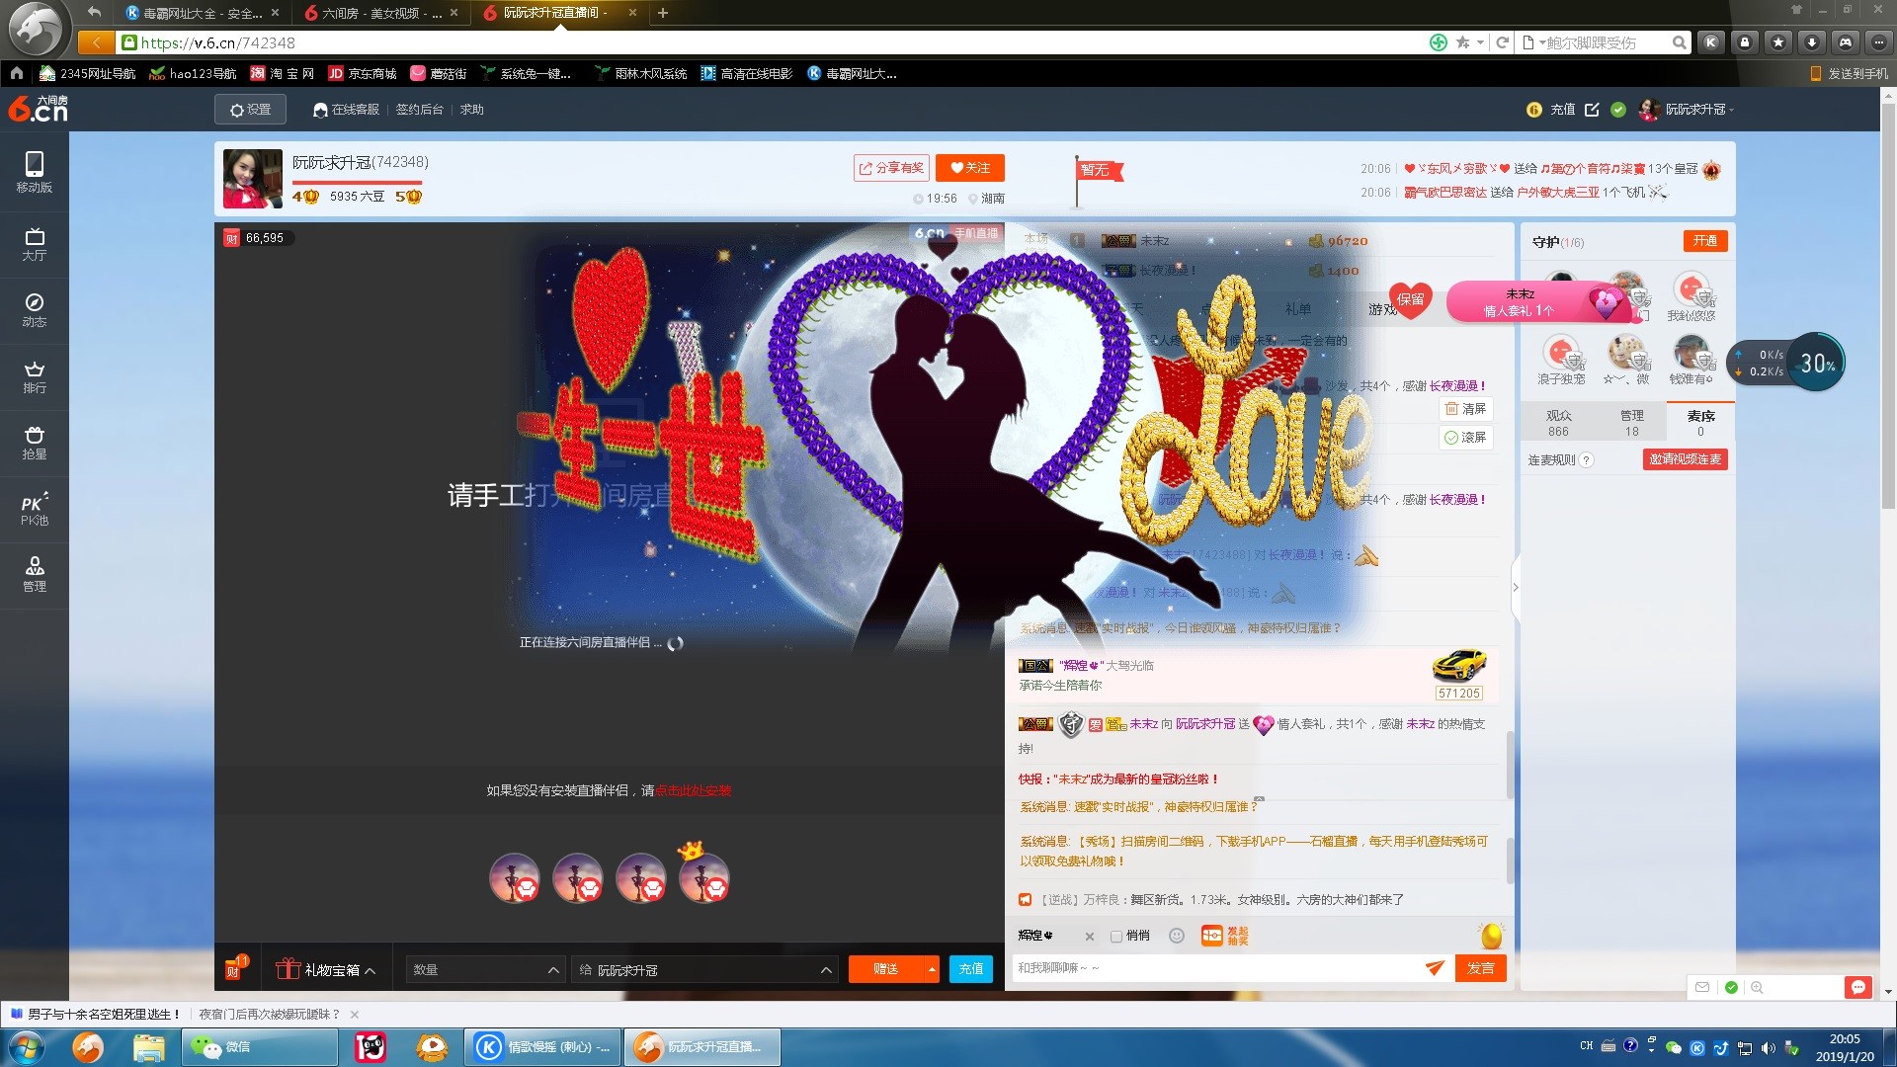1897x1067 pixels.
Task: Open 在线客服 online support link
Action: (x=347, y=110)
